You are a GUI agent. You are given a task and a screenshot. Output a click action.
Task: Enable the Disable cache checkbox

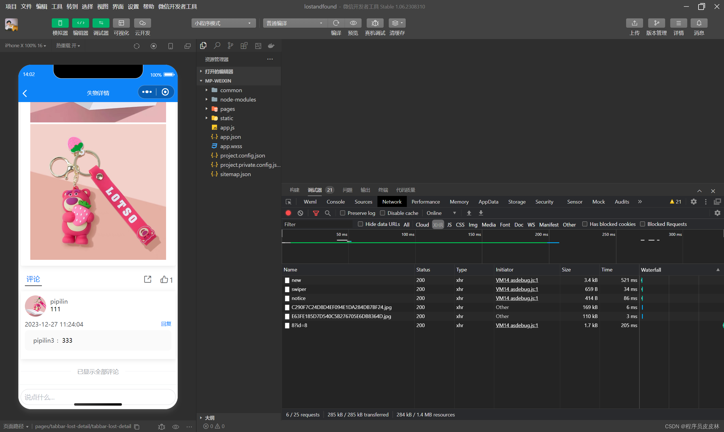[x=383, y=212]
